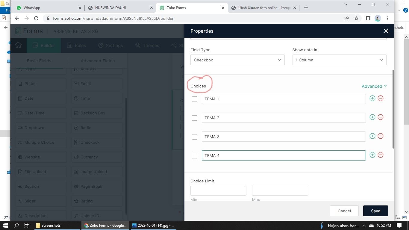Go back in Chrome
This screenshot has width=409, height=230.
point(17,18)
